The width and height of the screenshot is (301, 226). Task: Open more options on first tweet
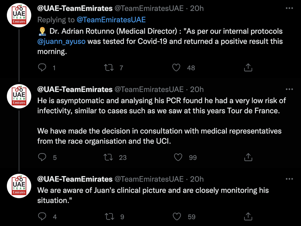coord(289,8)
